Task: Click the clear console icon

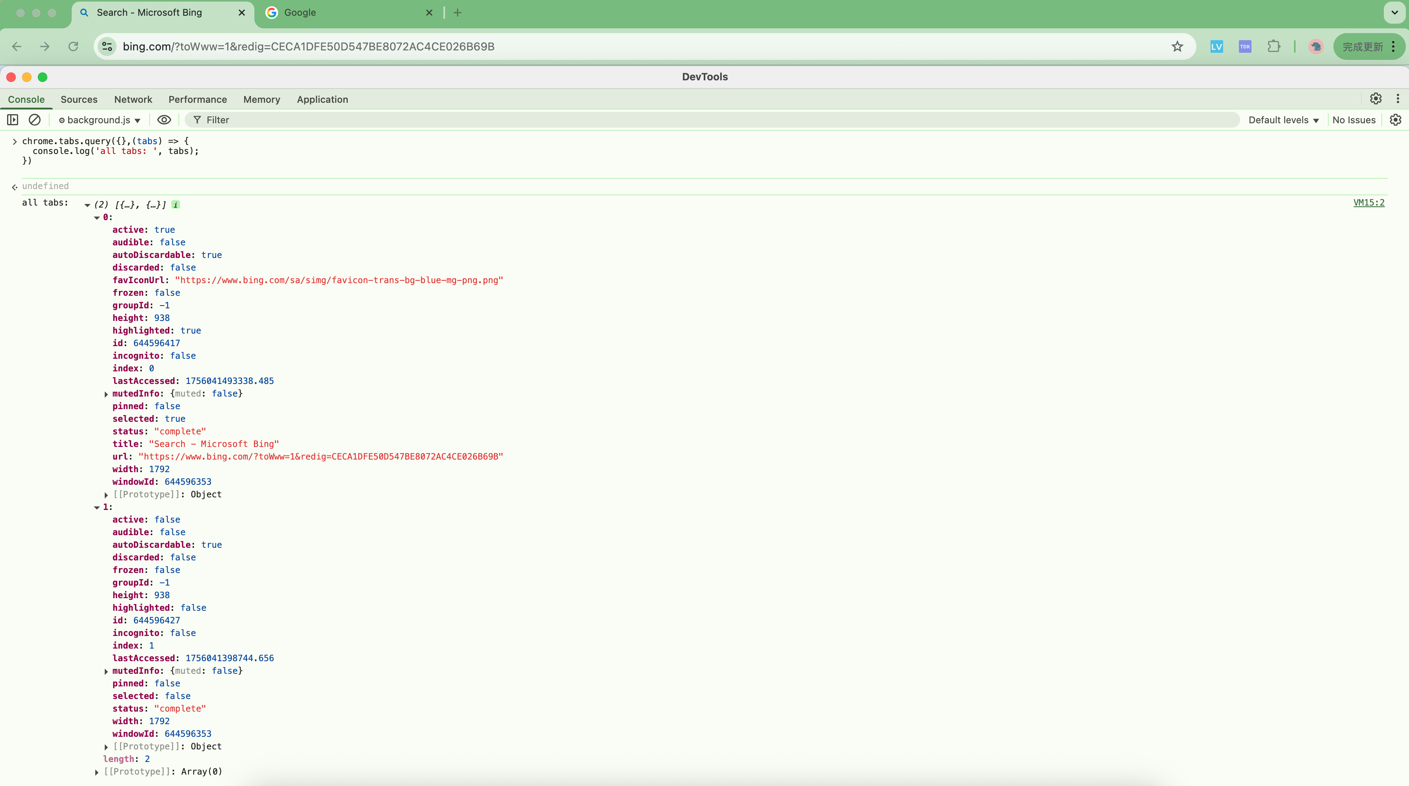Action: (35, 120)
